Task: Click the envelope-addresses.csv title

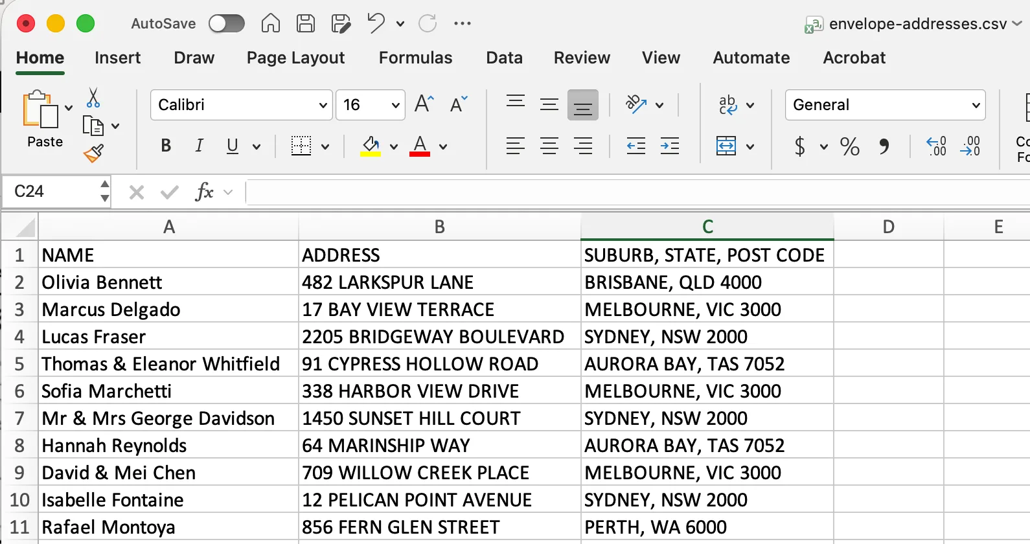Action: click(x=918, y=24)
